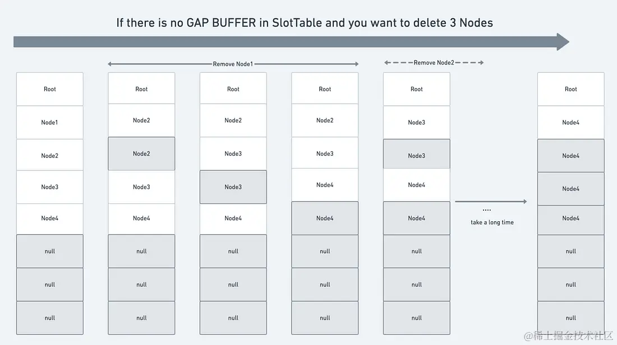Select the Remove Node1 label

(x=233, y=64)
